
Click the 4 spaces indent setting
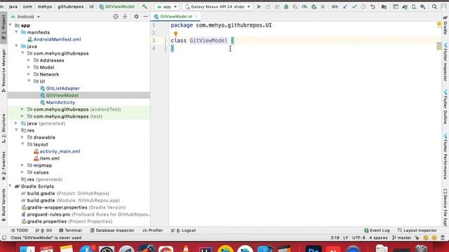[x=378, y=238]
